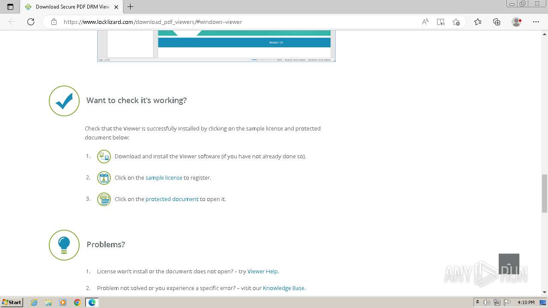This screenshot has width=548, height=308.
Task: Close the Download Secure PDF DRM Viewer tab
Action: (116, 7)
